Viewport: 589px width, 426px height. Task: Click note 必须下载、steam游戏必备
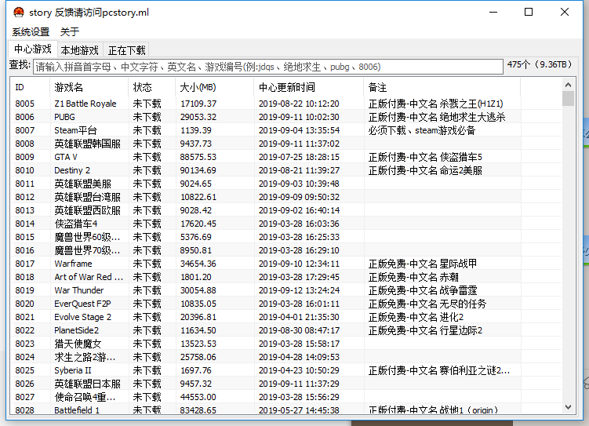pos(422,130)
